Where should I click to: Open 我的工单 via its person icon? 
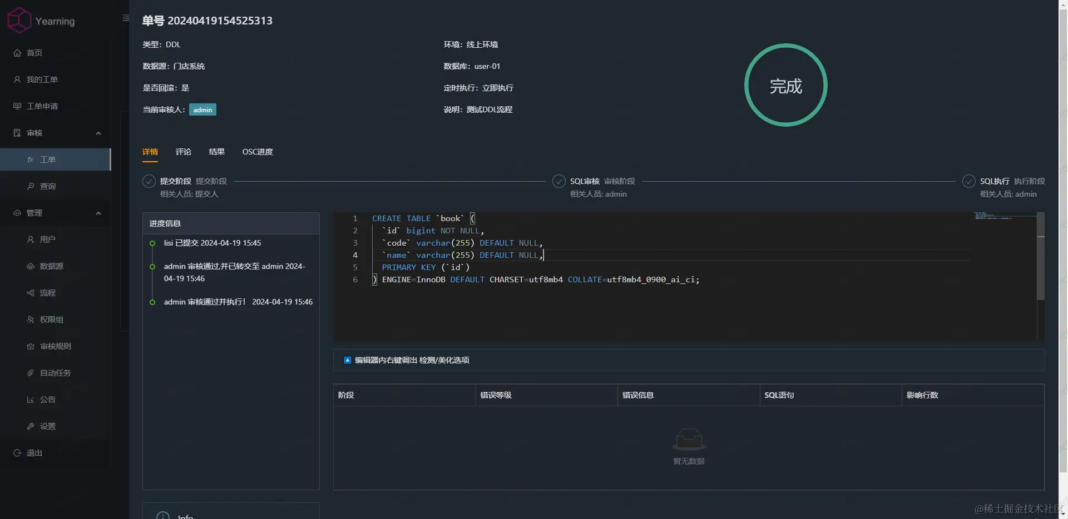[x=17, y=79]
